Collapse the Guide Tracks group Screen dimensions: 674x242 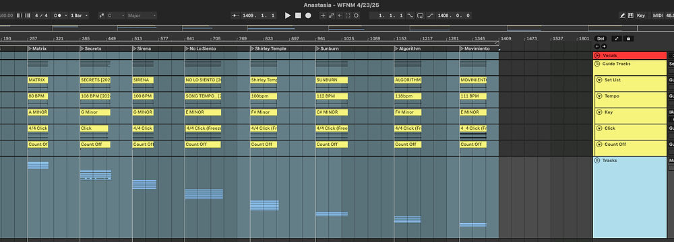597,64
